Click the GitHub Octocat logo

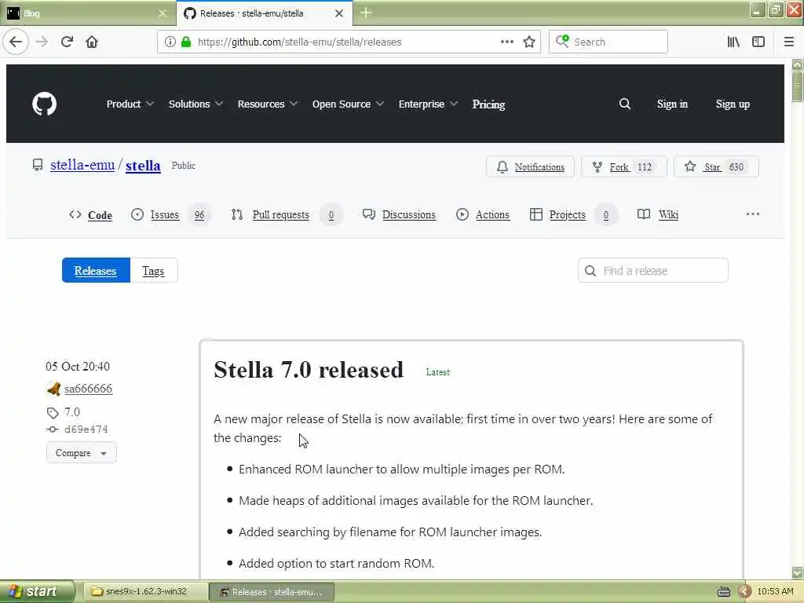coord(44,104)
